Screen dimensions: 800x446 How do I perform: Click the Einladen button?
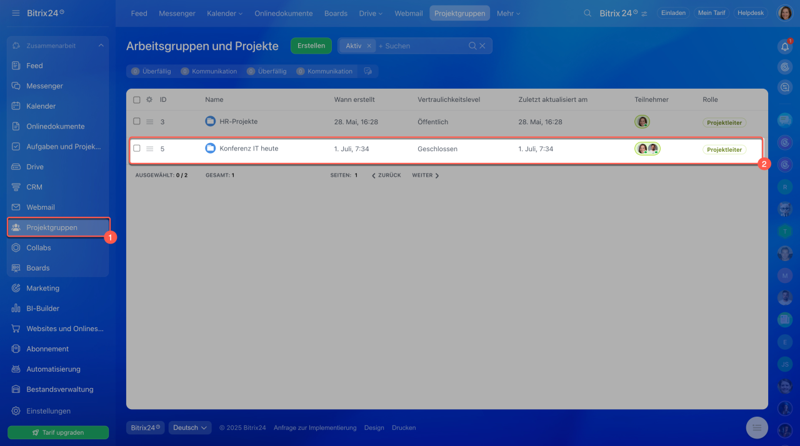coord(673,13)
